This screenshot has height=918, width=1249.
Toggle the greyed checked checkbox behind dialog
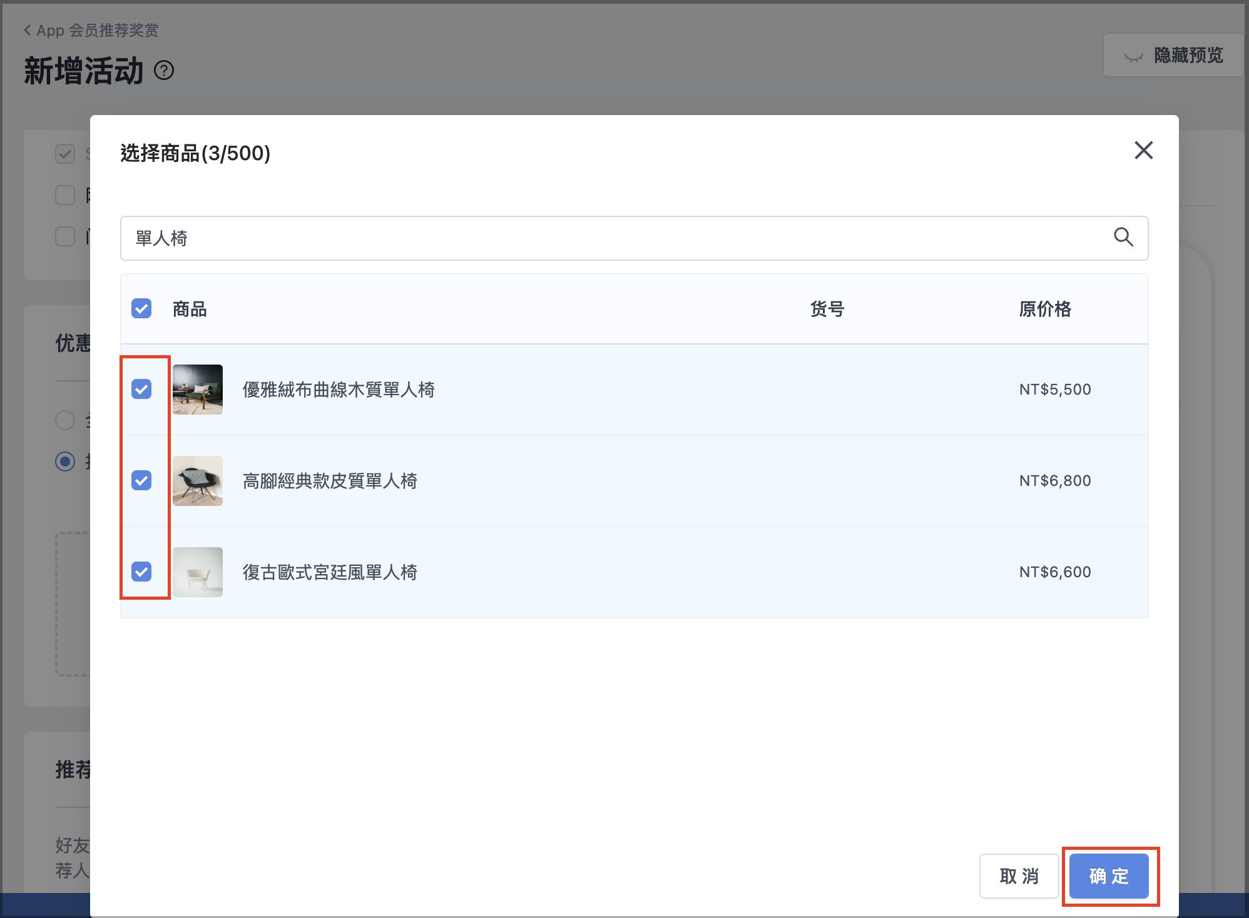tap(65, 154)
